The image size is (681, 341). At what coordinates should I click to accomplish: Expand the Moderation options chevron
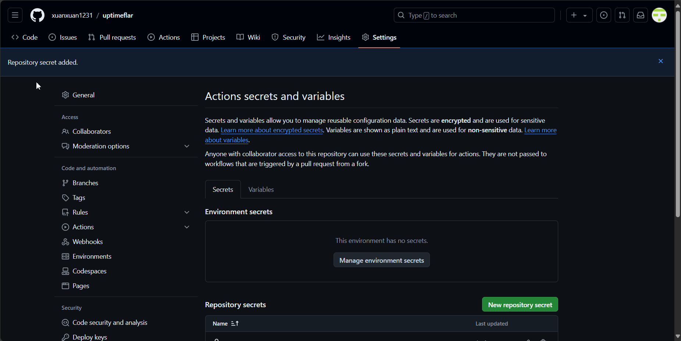pyautogui.click(x=187, y=146)
